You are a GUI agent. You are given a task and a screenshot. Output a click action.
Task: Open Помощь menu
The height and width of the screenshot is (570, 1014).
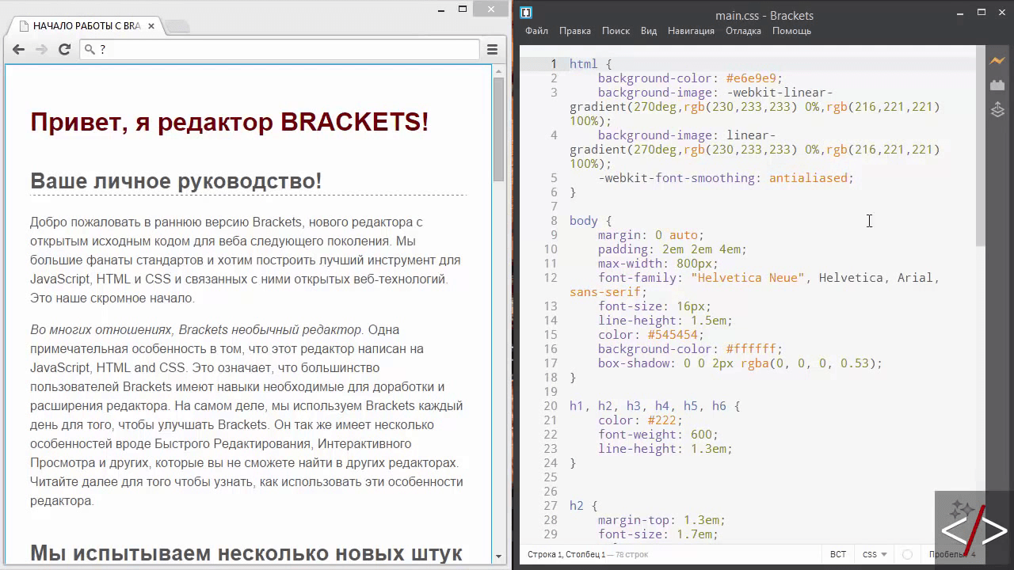[x=791, y=31]
